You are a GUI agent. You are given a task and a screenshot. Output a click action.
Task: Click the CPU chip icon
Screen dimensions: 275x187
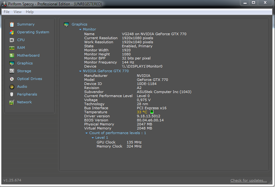click(x=12, y=40)
